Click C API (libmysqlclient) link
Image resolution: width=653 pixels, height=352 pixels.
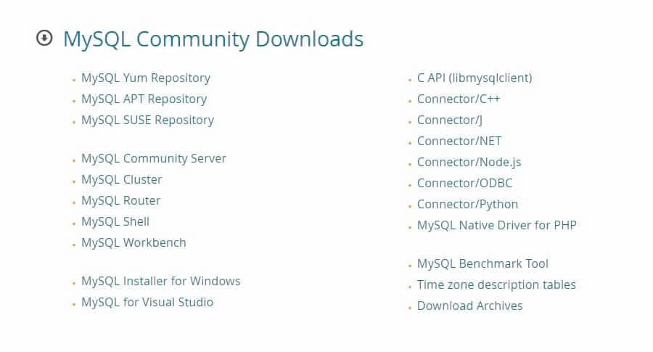(474, 78)
